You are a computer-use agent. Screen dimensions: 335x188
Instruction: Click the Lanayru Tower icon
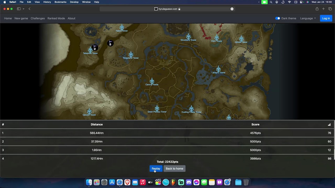tap(219, 69)
